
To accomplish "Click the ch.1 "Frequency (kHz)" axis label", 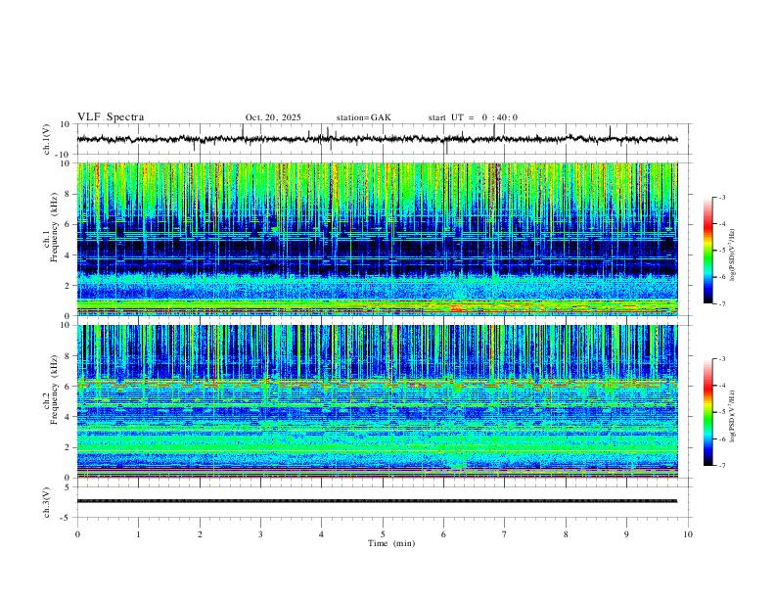I will (54, 228).
